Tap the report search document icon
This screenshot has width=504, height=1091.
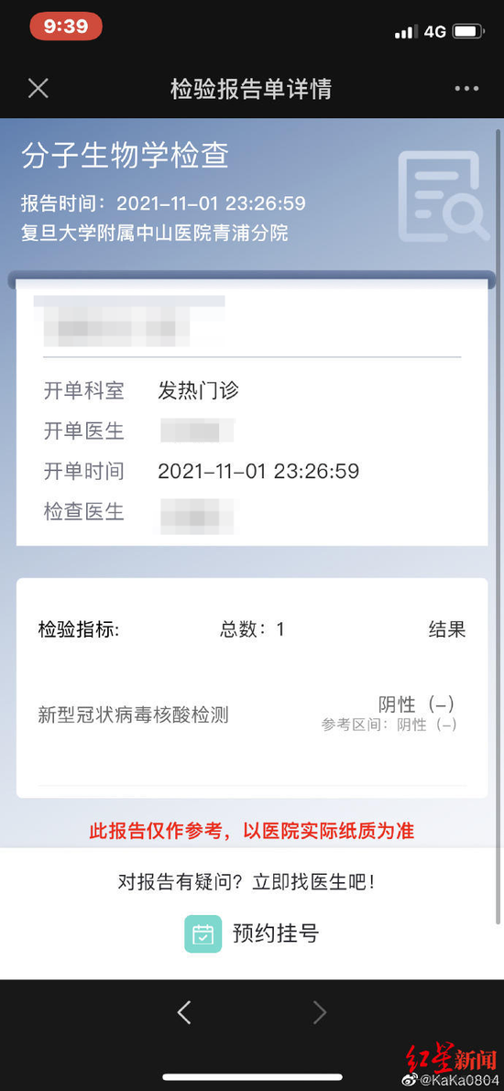[444, 197]
